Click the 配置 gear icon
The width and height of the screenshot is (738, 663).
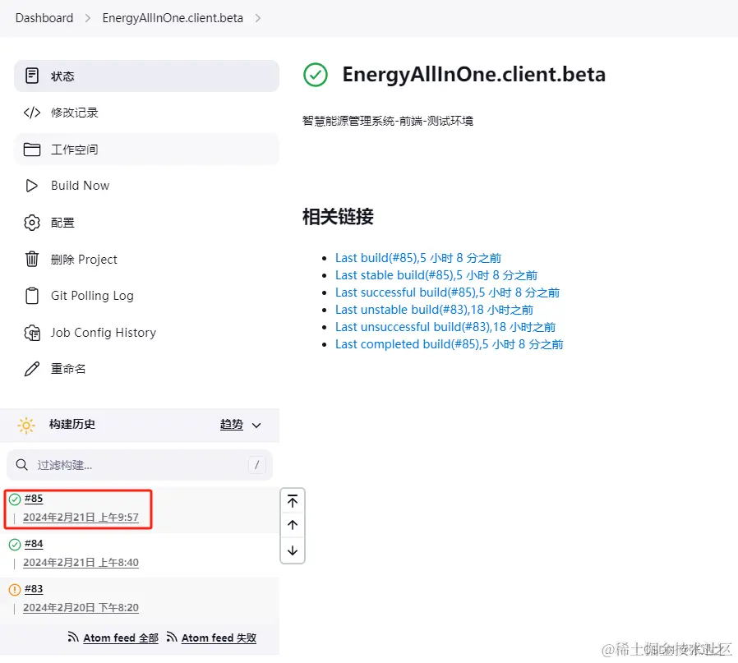[x=31, y=223]
